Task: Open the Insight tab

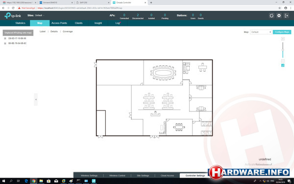Action: coord(98,23)
